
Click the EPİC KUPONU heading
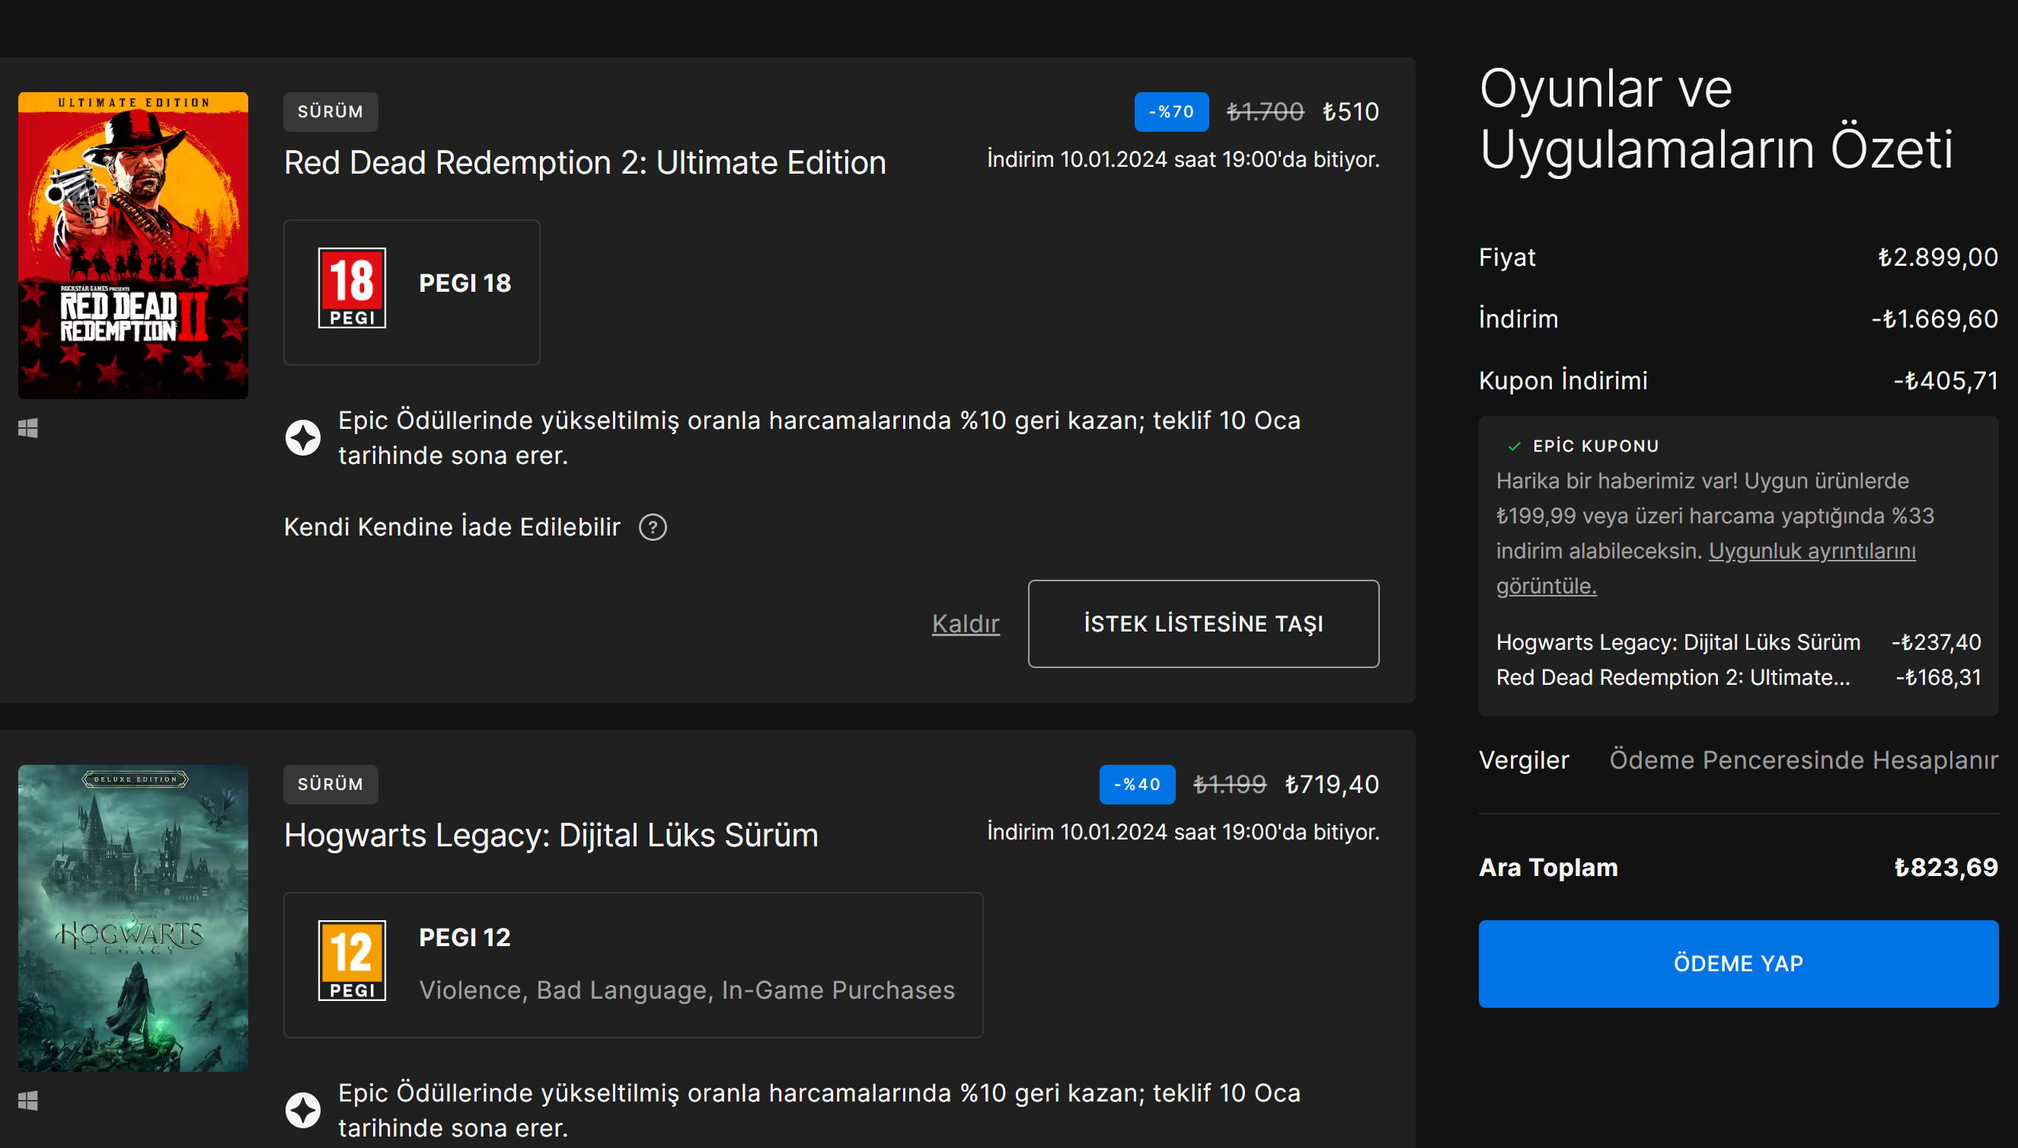1595,446
